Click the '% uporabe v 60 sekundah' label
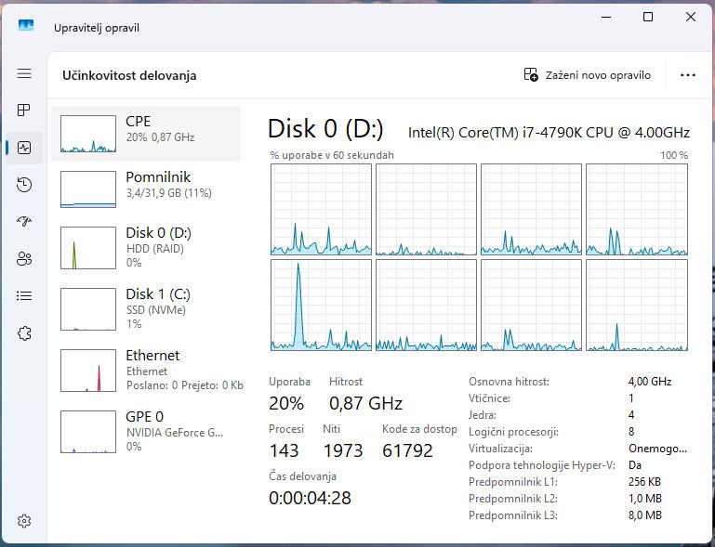 pyautogui.click(x=332, y=155)
